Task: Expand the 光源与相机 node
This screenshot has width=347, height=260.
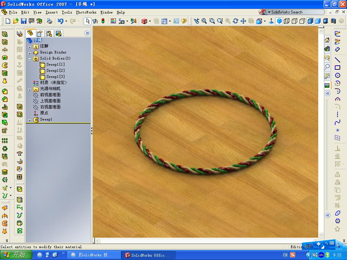Action: click(30, 89)
